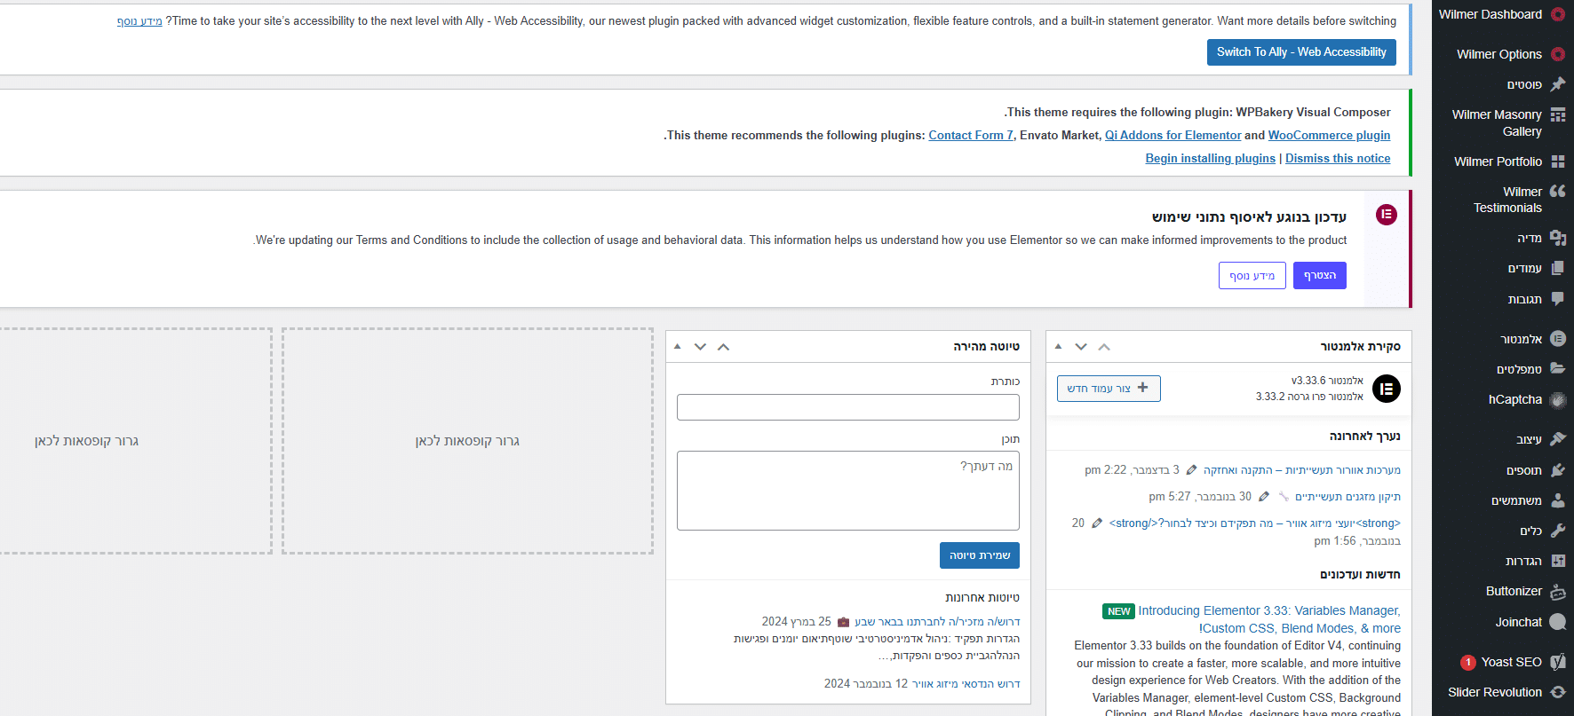Click the Elementor logo in overview widget
1574x716 pixels.
coord(1386,389)
